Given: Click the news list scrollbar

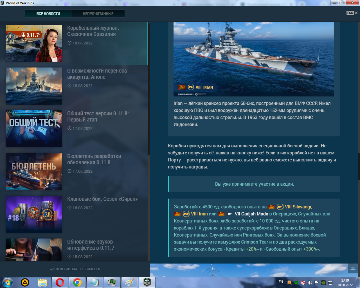Looking at the screenshot, I should 148,89.
